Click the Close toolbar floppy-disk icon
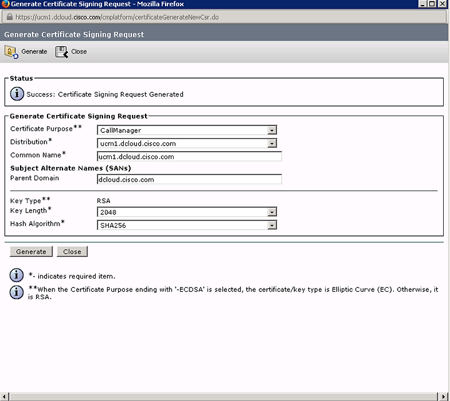This screenshot has width=450, height=401. click(x=62, y=52)
